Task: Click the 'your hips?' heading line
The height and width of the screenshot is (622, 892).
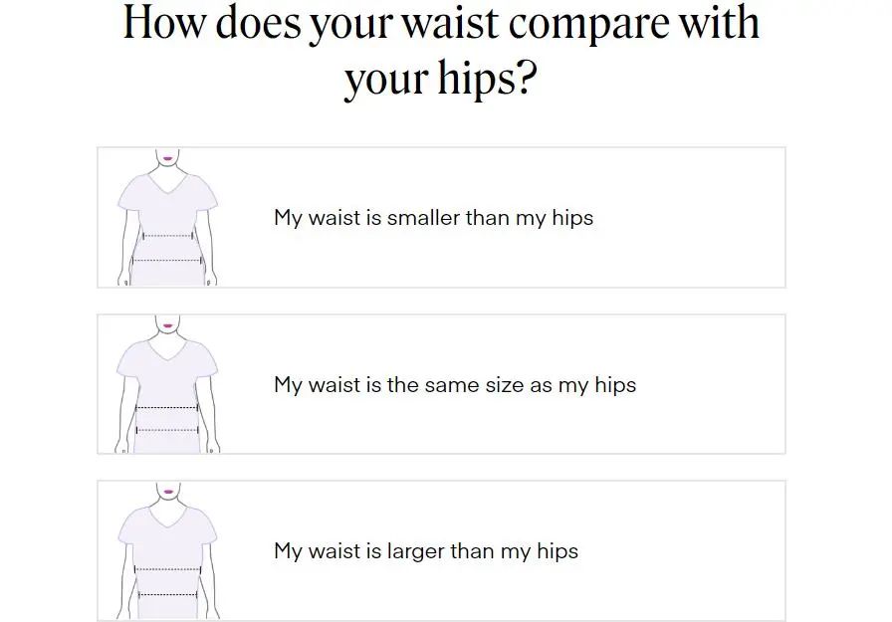Action: [441, 79]
